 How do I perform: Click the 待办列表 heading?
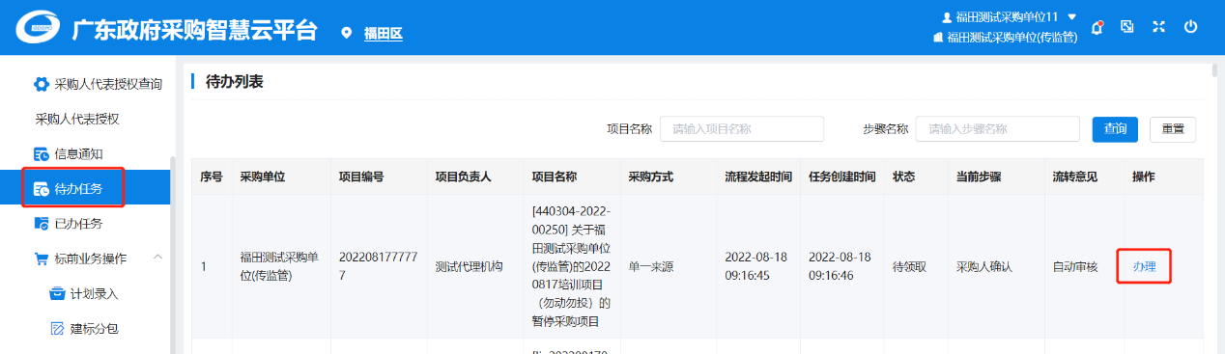(235, 82)
